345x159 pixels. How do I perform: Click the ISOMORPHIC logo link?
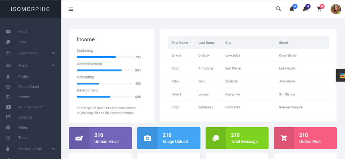click(30, 9)
